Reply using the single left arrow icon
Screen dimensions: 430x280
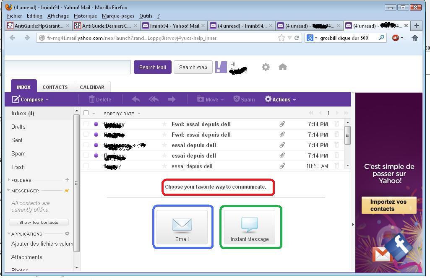pyautogui.click(x=136, y=99)
